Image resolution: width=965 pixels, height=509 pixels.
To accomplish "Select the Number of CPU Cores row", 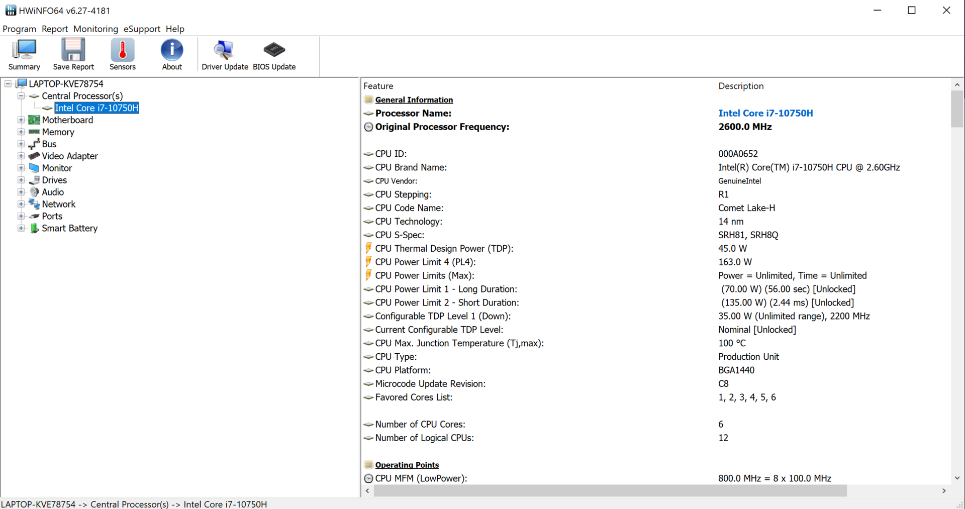I will (x=656, y=425).
